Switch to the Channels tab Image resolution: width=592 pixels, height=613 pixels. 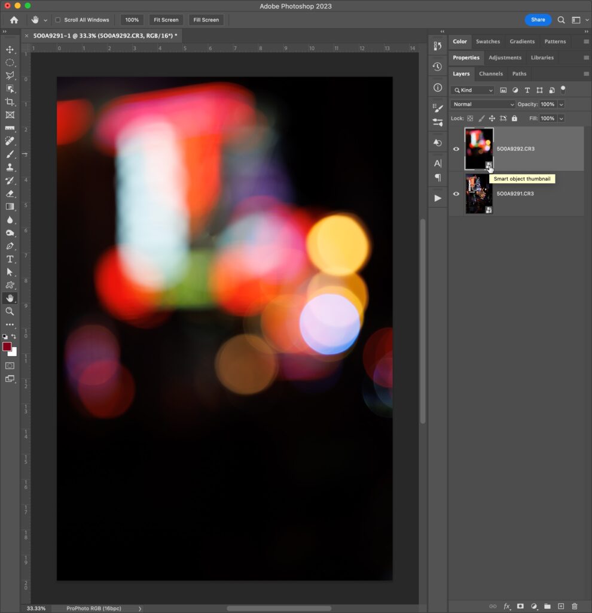[x=491, y=74]
